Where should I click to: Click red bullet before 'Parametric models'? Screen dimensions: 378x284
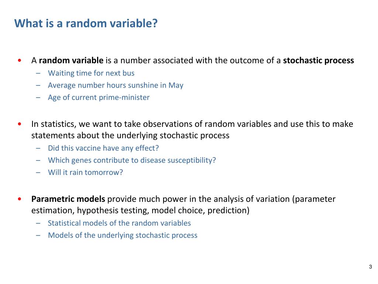point(20,199)
